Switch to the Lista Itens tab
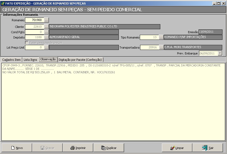Image resolution: width=227 pixels, height=154 pixels. [x=30, y=60]
